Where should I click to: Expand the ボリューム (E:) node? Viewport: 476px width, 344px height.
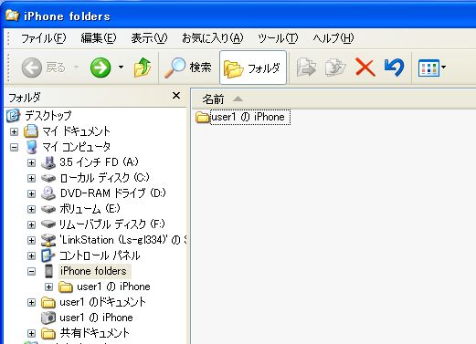[31, 209]
